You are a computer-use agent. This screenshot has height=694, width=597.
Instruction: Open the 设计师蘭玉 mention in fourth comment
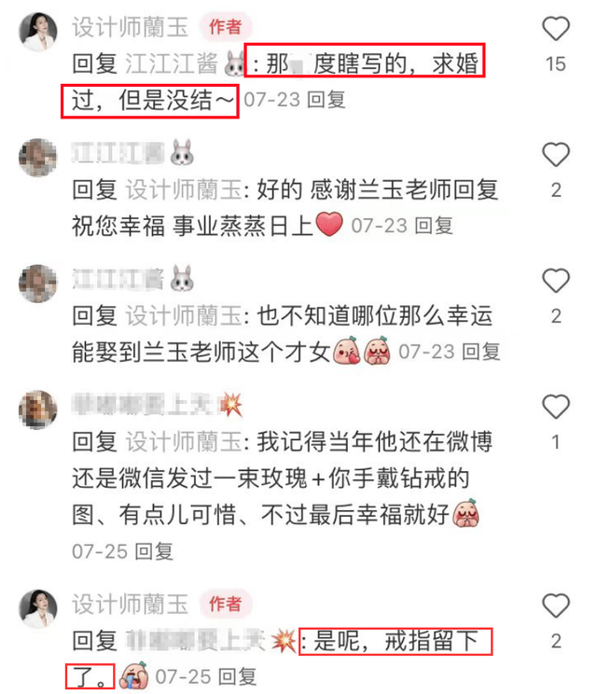coord(184,442)
